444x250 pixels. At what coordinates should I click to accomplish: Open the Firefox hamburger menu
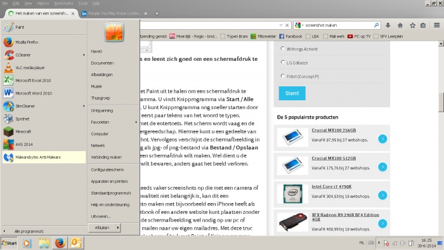[436, 25]
